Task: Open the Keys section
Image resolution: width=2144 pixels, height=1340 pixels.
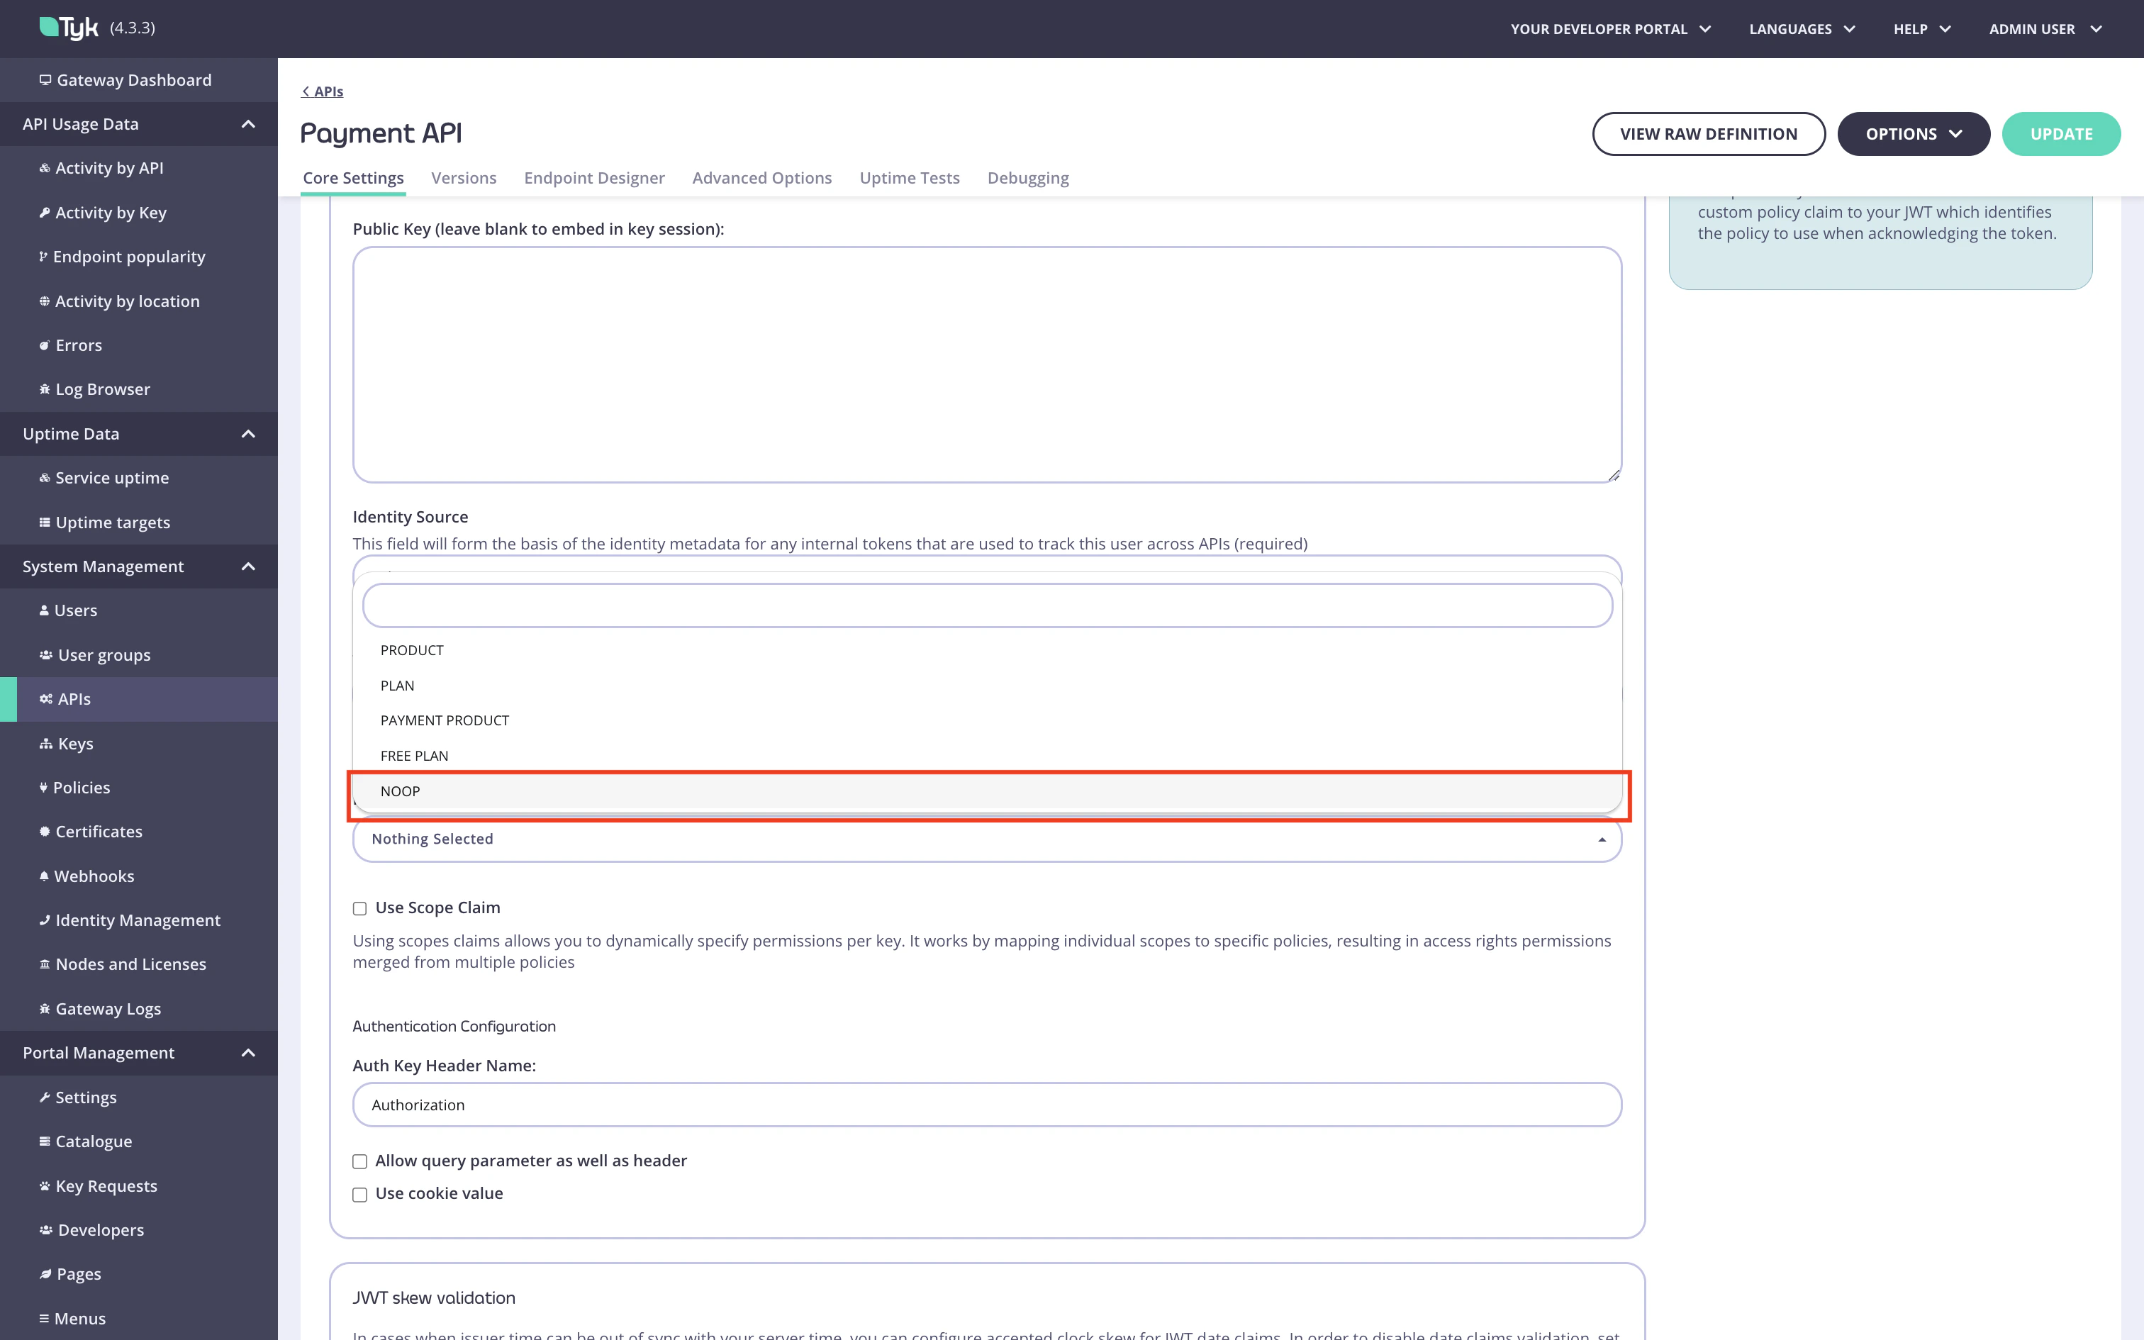Action: coord(74,743)
